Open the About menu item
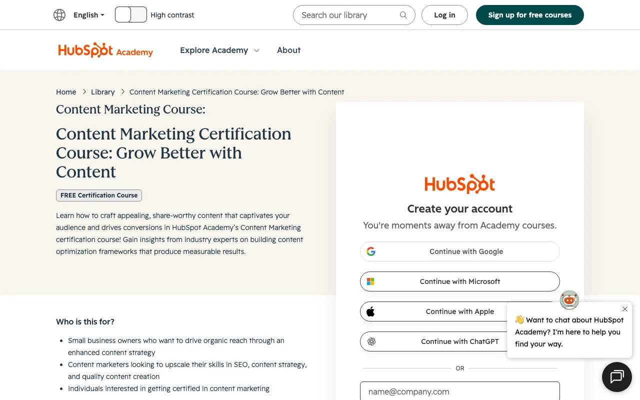Screen dimensions: 640x400 [289, 50]
